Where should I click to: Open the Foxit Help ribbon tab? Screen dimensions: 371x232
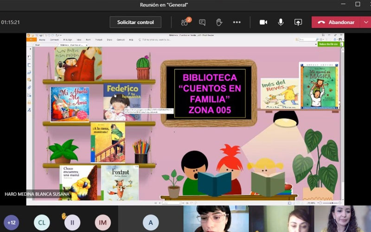[131, 40]
